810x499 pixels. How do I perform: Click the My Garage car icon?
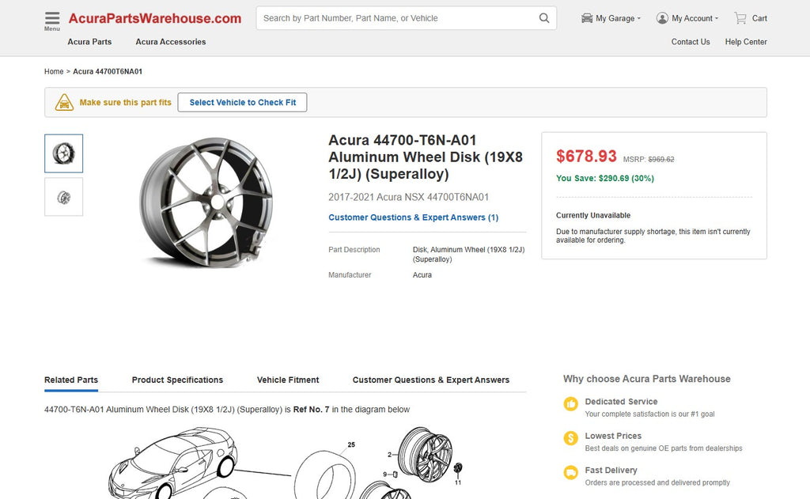pos(587,18)
